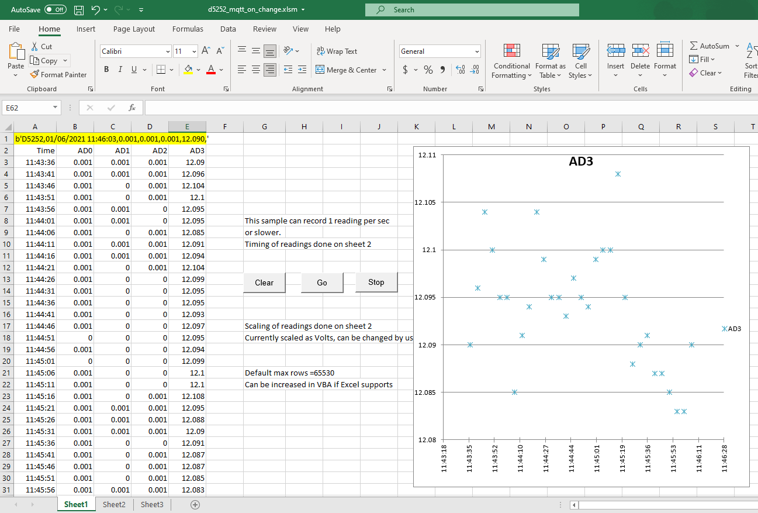Image resolution: width=758 pixels, height=513 pixels.
Task: Open text orientation options
Action: (290, 51)
